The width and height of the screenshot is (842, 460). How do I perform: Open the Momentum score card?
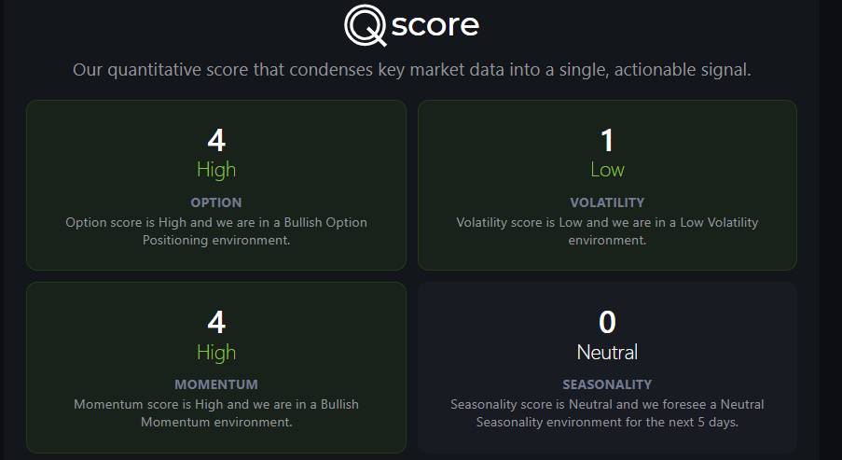[x=216, y=367]
